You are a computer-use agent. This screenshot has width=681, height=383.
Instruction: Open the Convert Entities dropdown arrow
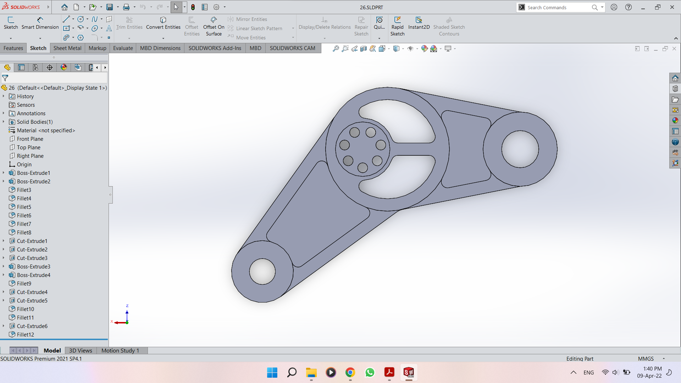coord(163,38)
